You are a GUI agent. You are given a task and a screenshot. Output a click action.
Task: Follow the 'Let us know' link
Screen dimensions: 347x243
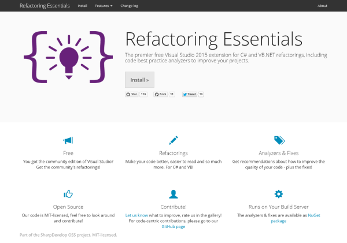(x=136, y=215)
